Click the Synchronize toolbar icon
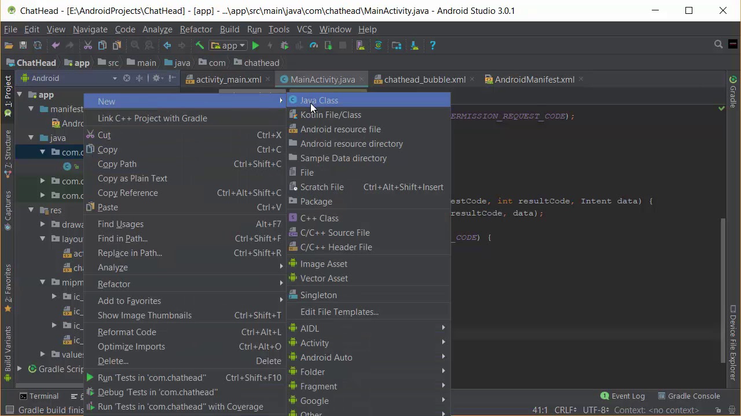 [x=38, y=45]
